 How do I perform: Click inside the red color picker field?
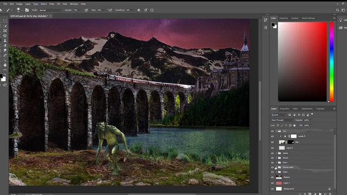(x=303, y=62)
